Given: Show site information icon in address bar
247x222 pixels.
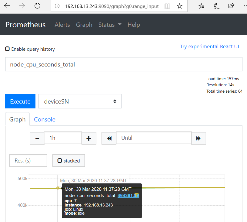Looking at the screenshot, I should click(57, 6).
